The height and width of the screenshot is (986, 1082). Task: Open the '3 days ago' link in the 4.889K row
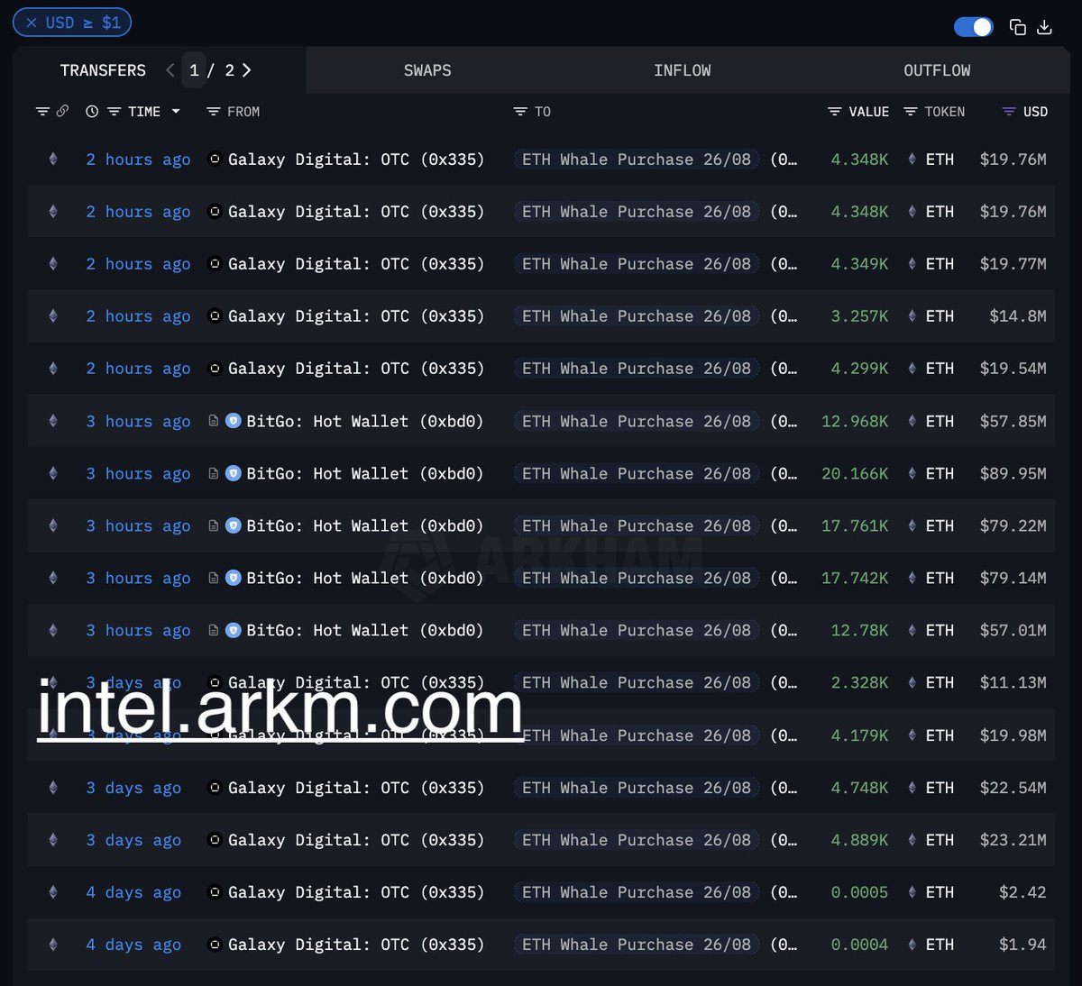[133, 840]
